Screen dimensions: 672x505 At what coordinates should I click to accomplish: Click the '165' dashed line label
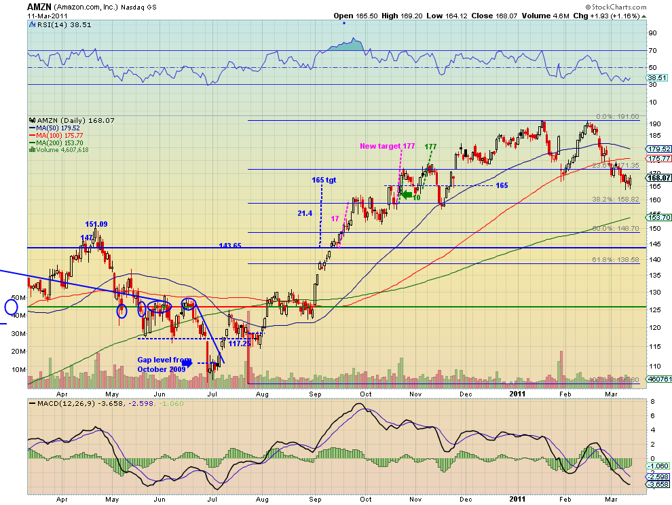pyautogui.click(x=502, y=185)
